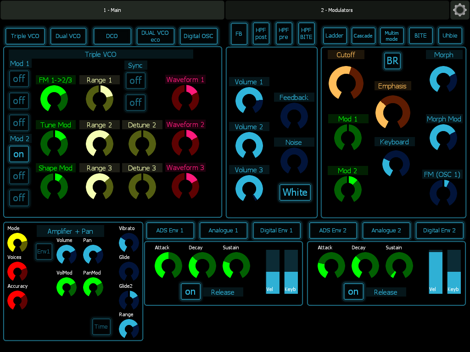The width and height of the screenshot is (470, 352).
Task: Toggle the FB button
Action: tap(239, 34)
